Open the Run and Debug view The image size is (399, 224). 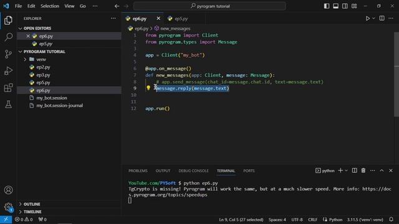[x=8, y=71]
